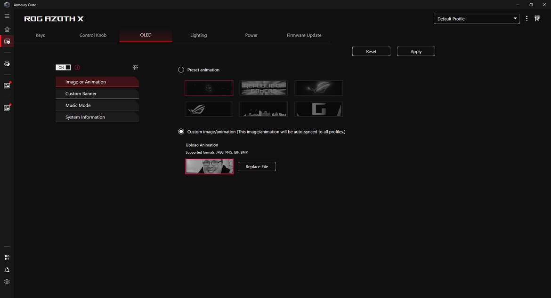Select Custom Banner mode
The width and height of the screenshot is (551, 298).
(x=97, y=94)
